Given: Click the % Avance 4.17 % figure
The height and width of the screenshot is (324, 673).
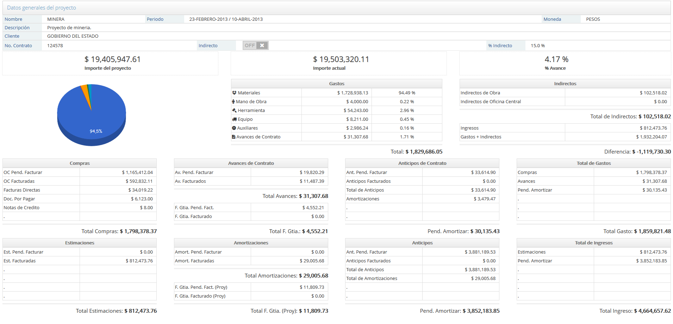Looking at the screenshot, I should coord(556,60).
